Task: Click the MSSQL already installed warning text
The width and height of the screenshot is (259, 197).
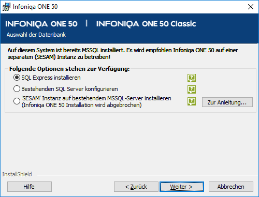Action: pos(123,54)
